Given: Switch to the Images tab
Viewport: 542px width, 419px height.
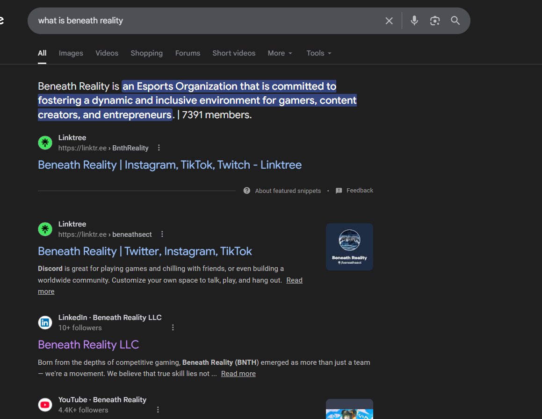Looking at the screenshot, I should tap(71, 53).
